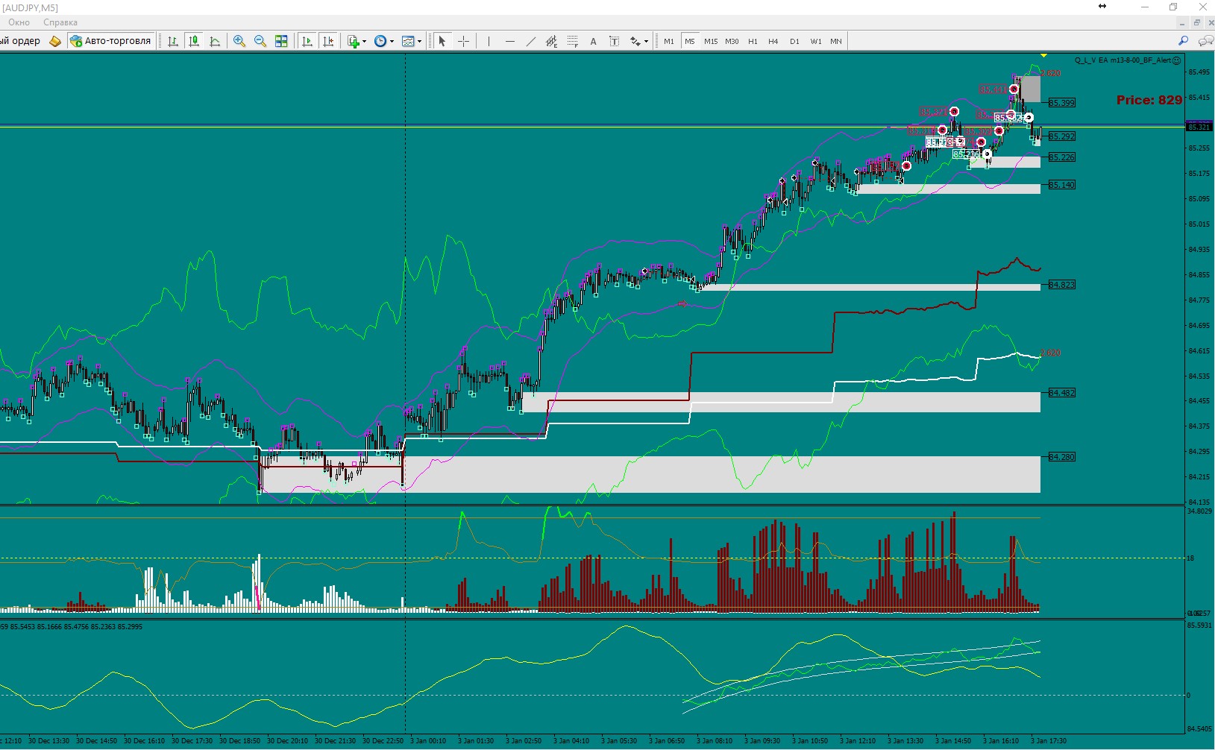Zoom out of the chart
This screenshot has width=1215, height=750.
(x=260, y=41)
